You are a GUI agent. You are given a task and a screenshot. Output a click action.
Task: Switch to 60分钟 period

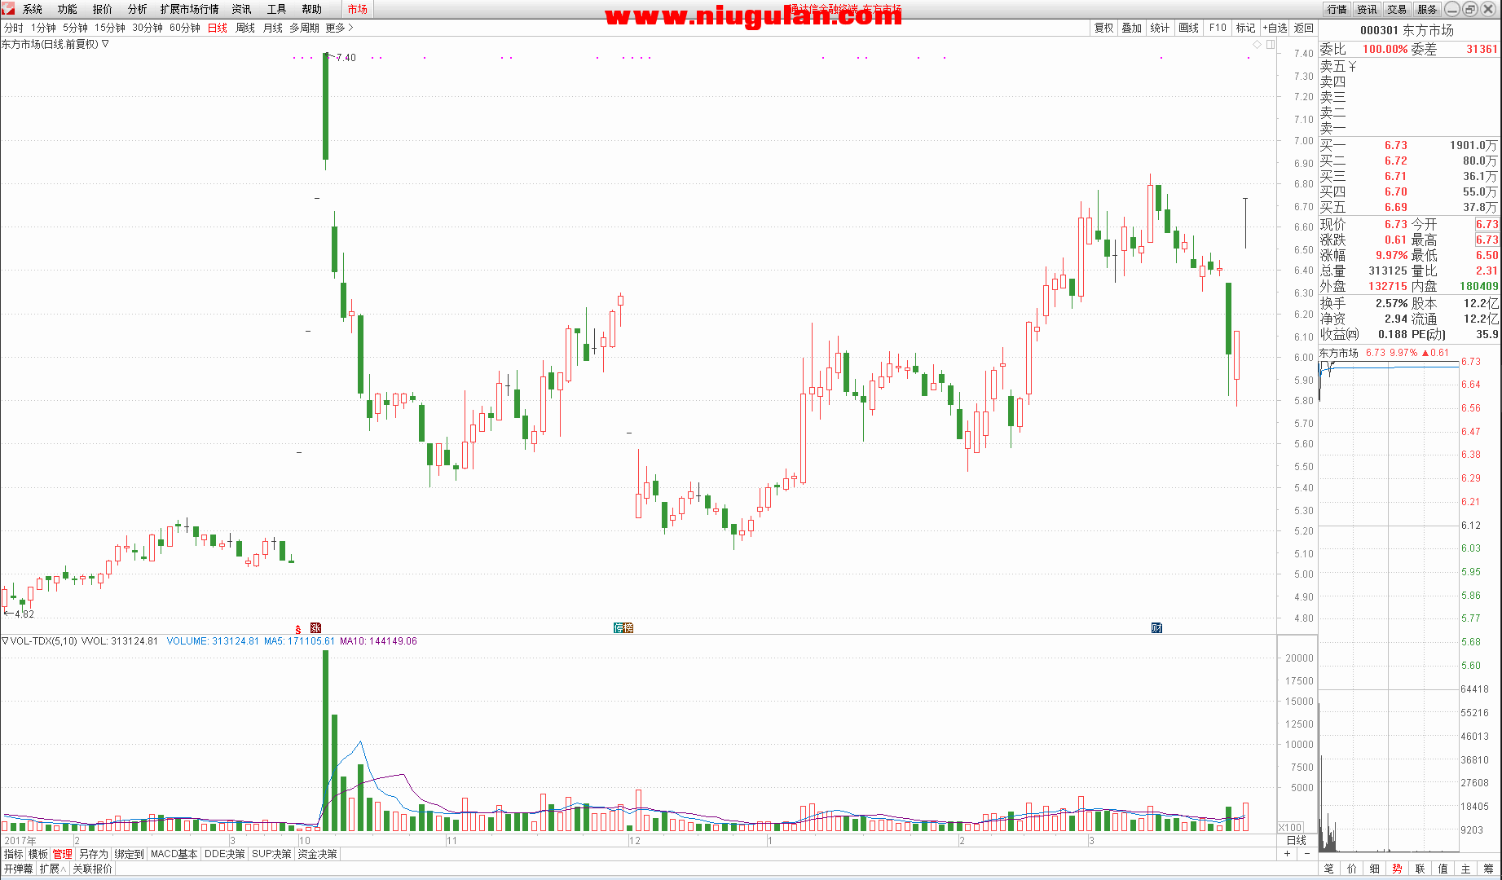[185, 28]
